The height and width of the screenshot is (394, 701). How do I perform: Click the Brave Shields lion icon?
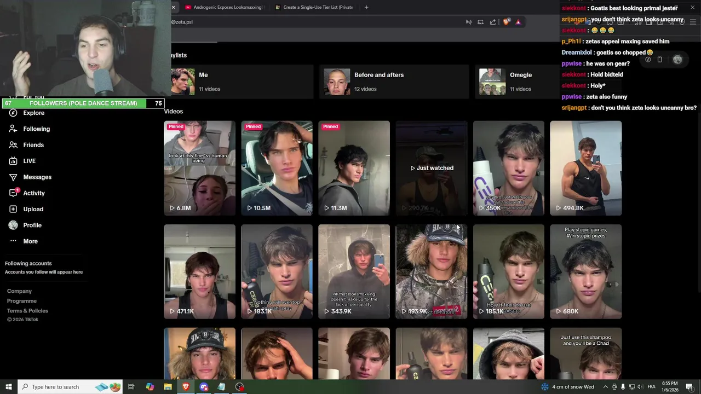point(506,22)
